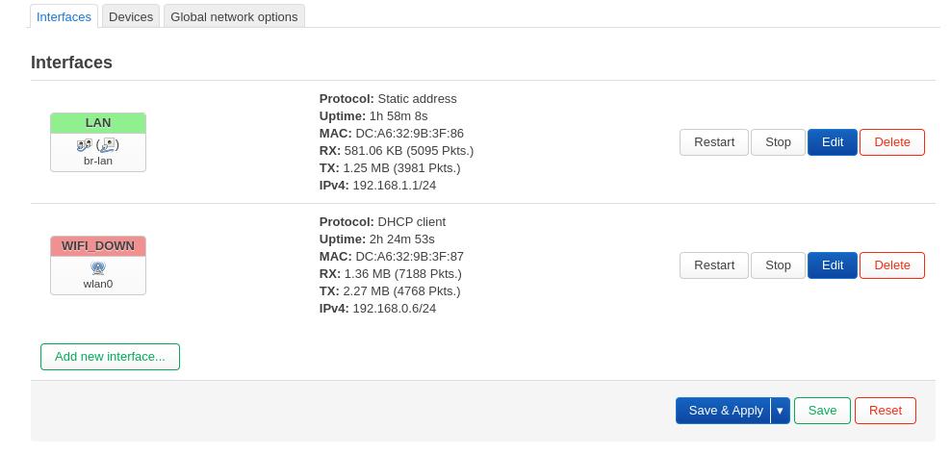Image resolution: width=951 pixels, height=453 pixels.
Task: Open the Global network options tab
Action: point(234,17)
